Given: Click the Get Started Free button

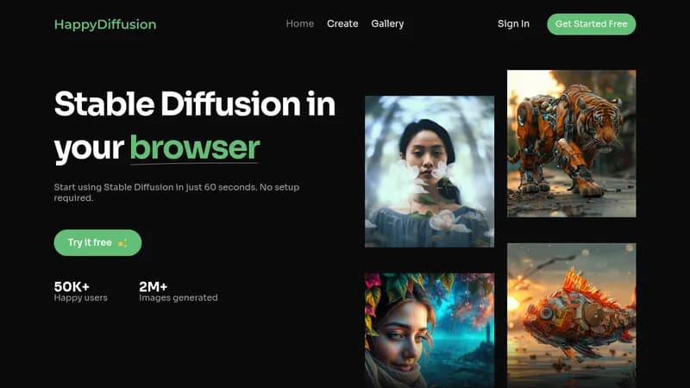Looking at the screenshot, I should click(x=592, y=24).
